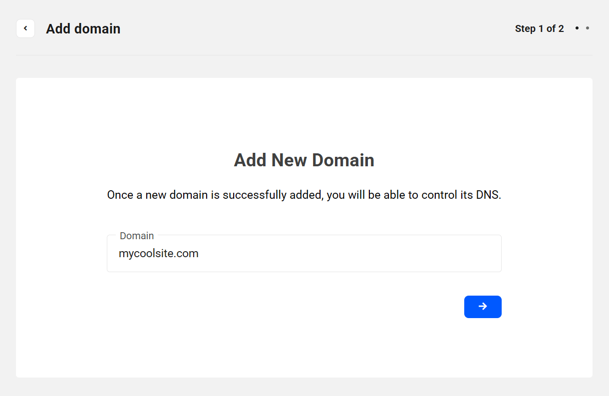Click the number 2 in the step label
Screen dimensions: 609x396
pos(561,28)
